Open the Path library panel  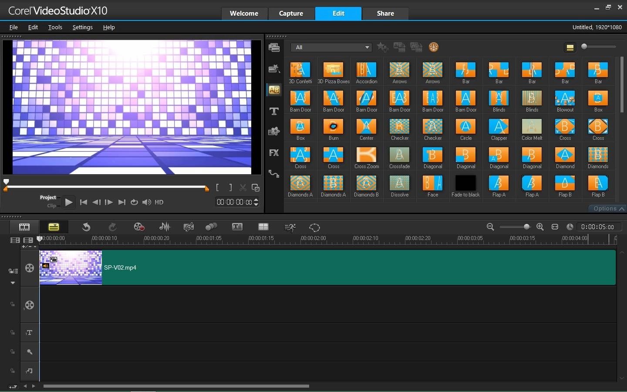click(274, 173)
